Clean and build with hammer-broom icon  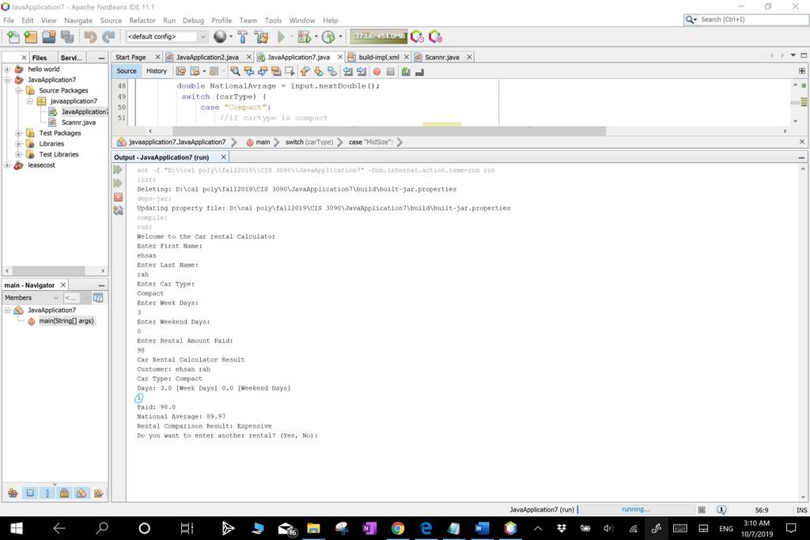tap(261, 36)
